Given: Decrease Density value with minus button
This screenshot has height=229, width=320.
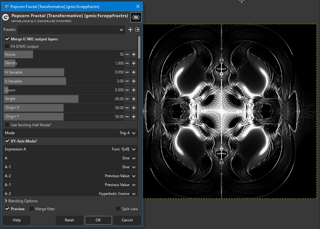Looking at the screenshot, I should (127, 63).
